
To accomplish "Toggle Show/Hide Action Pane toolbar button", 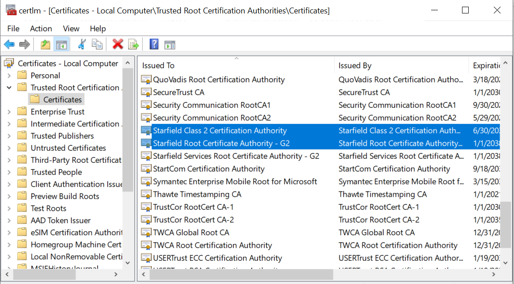I will pyautogui.click(x=169, y=44).
